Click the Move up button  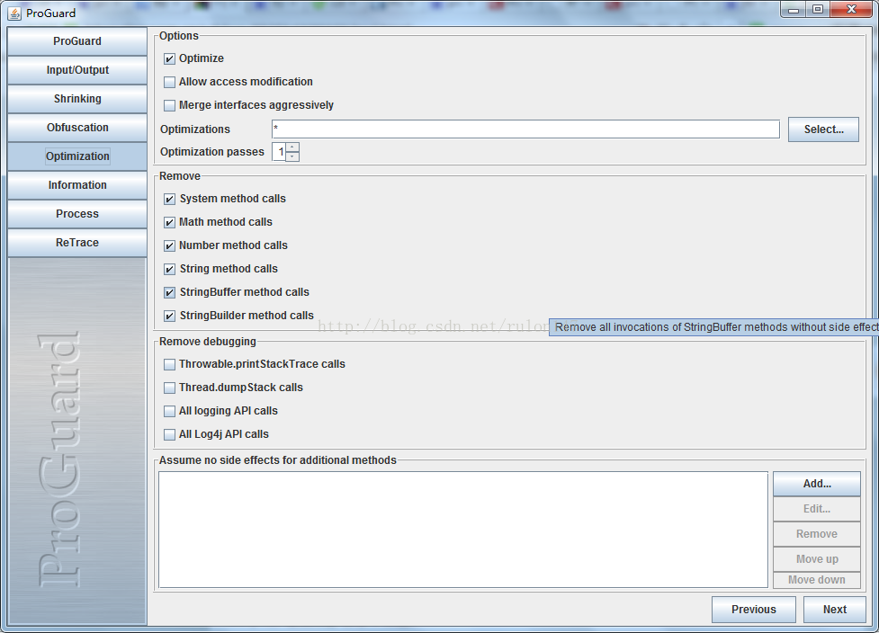(817, 559)
